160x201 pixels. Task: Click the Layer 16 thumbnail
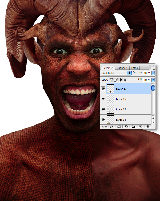click(110, 99)
